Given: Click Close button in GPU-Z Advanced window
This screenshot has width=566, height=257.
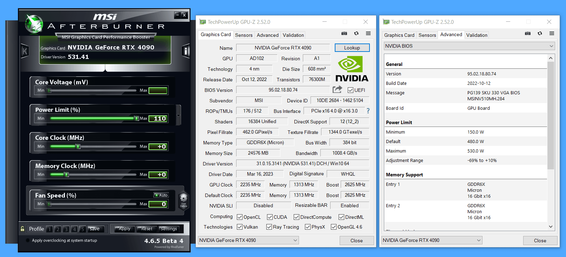Looking at the screenshot, I should [540, 241].
